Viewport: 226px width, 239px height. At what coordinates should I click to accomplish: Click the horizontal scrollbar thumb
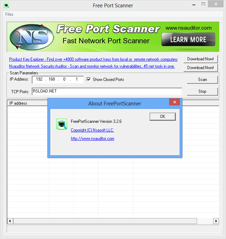click(105, 221)
